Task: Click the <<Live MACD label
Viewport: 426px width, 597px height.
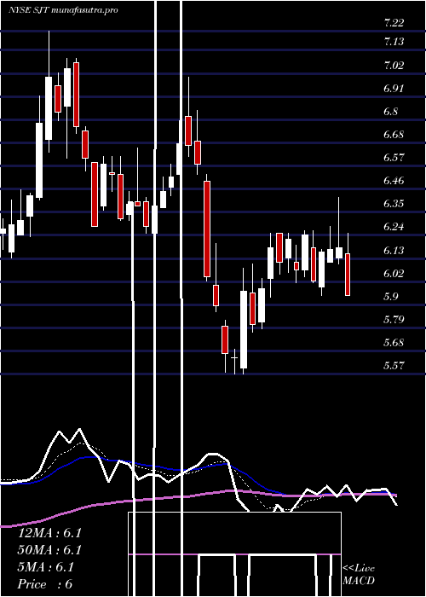Action: pyautogui.click(x=359, y=575)
